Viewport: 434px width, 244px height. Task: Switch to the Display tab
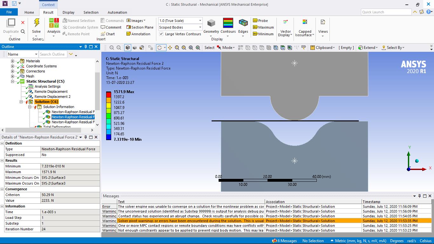68,12
